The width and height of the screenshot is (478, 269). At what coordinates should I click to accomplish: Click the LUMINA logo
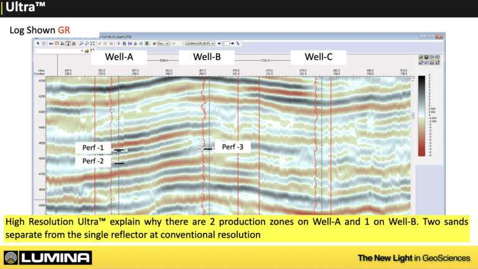point(48,258)
